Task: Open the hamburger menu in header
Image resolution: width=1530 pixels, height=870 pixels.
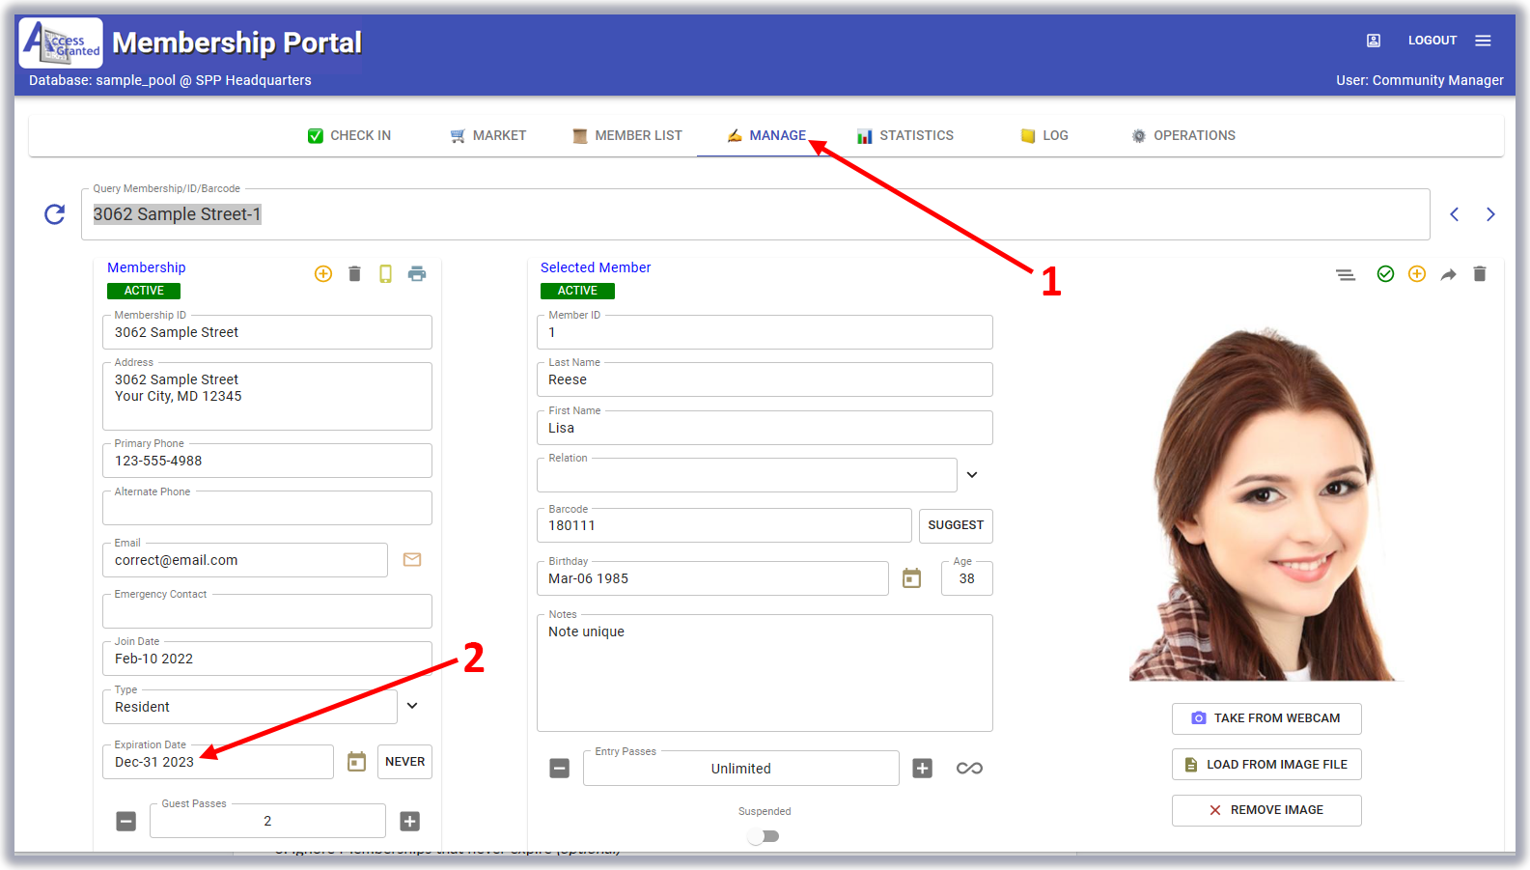Action: [1483, 41]
